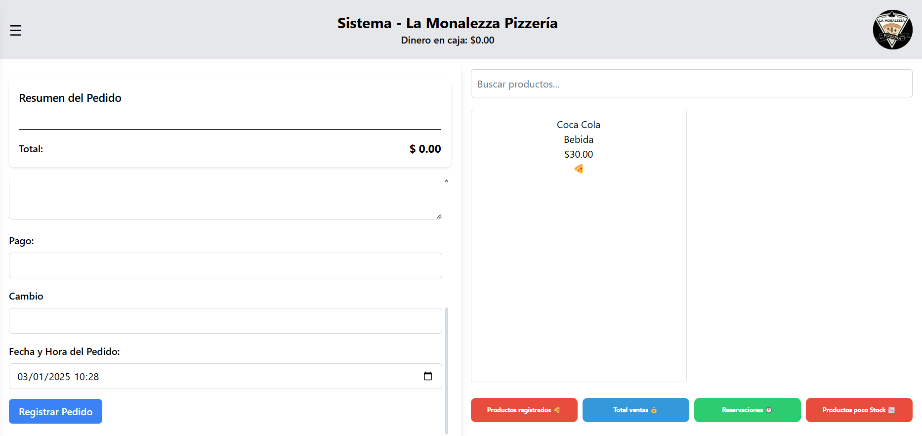Click the pizza icon under Coca Cola price
Image resolution: width=922 pixels, height=436 pixels.
tap(579, 169)
